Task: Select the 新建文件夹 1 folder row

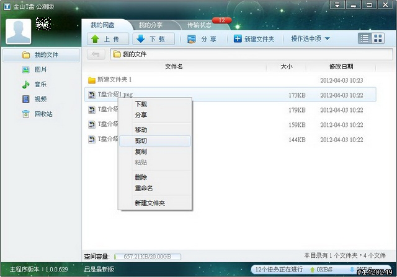Action: tap(230, 80)
